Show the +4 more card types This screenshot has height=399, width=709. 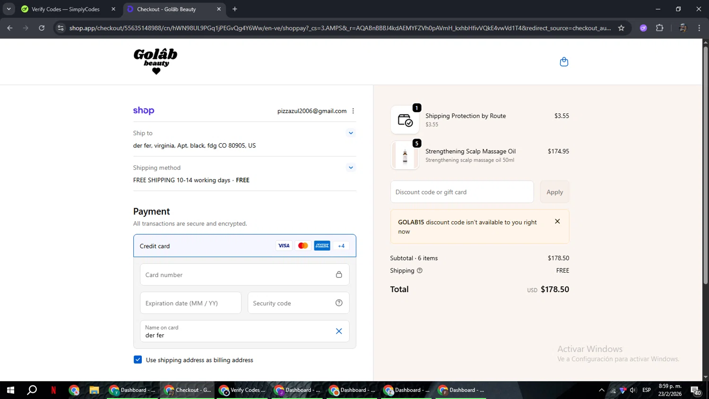(341, 246)
